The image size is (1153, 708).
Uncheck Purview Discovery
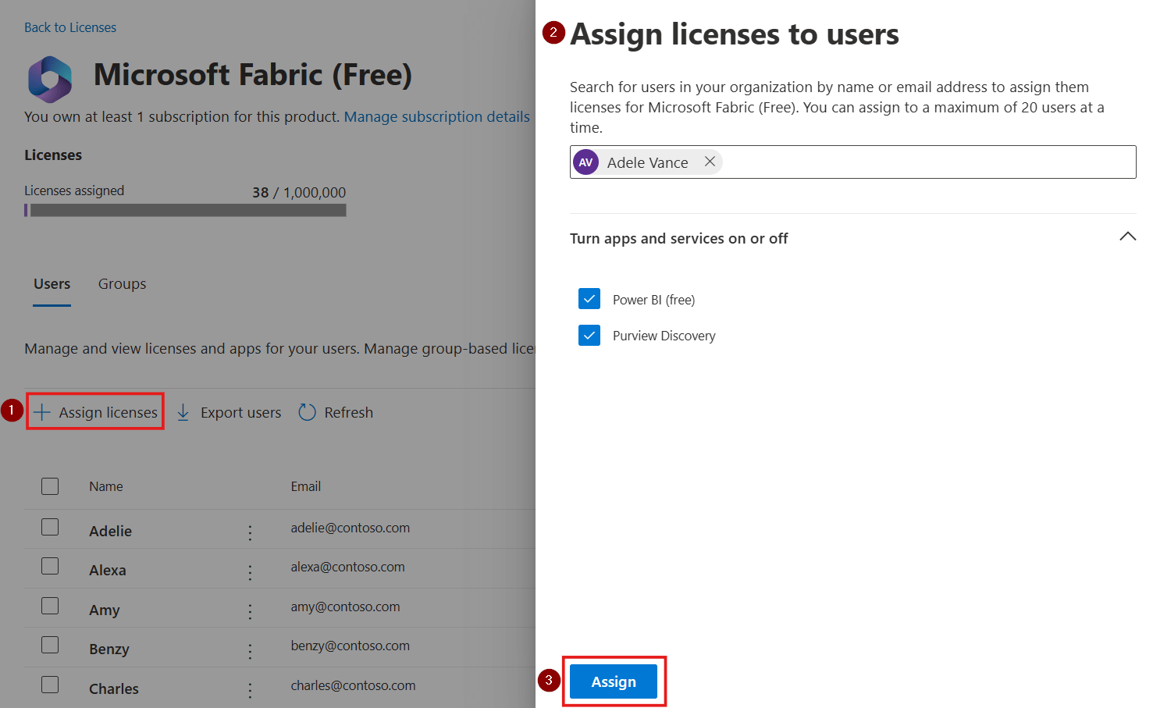[x=589, y=335]
